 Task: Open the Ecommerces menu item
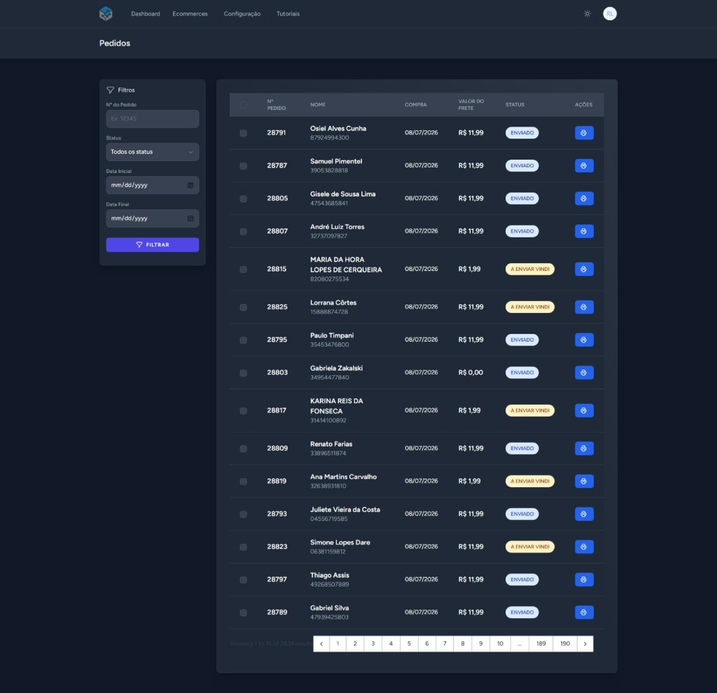point(190,14)
